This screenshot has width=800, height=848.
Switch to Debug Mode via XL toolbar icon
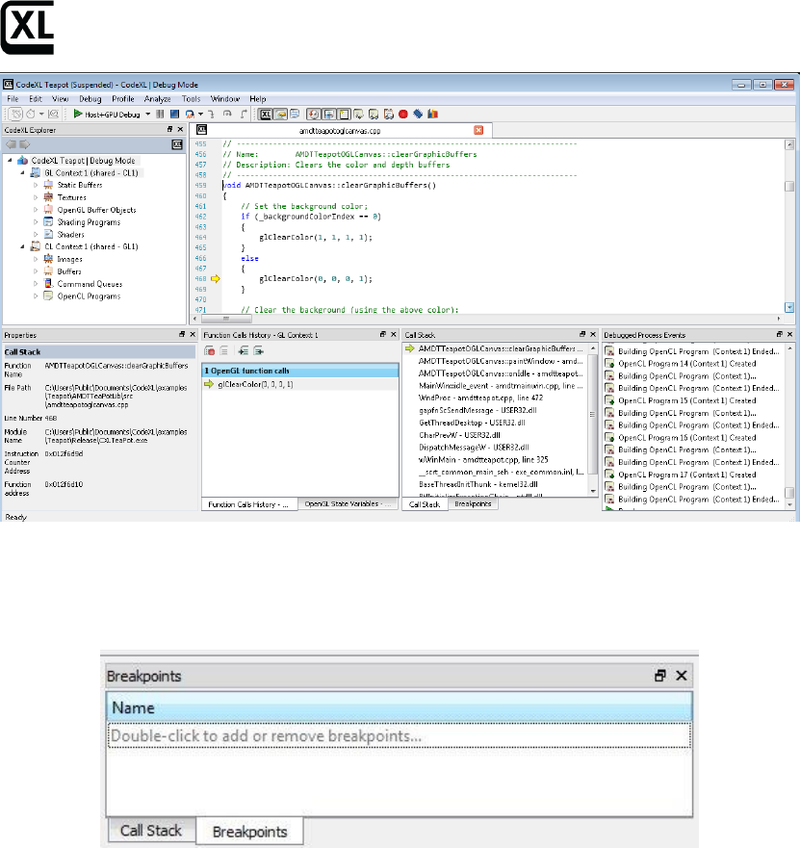pos(265,115)
